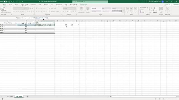Open Find & Select menu

coord(155,10)
